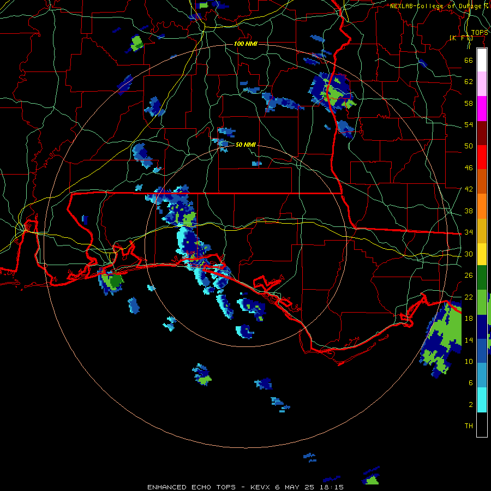This screenshot has height=491, width=491.
Task: Click the magenta legend swatch
Action: tap(482, 109)
